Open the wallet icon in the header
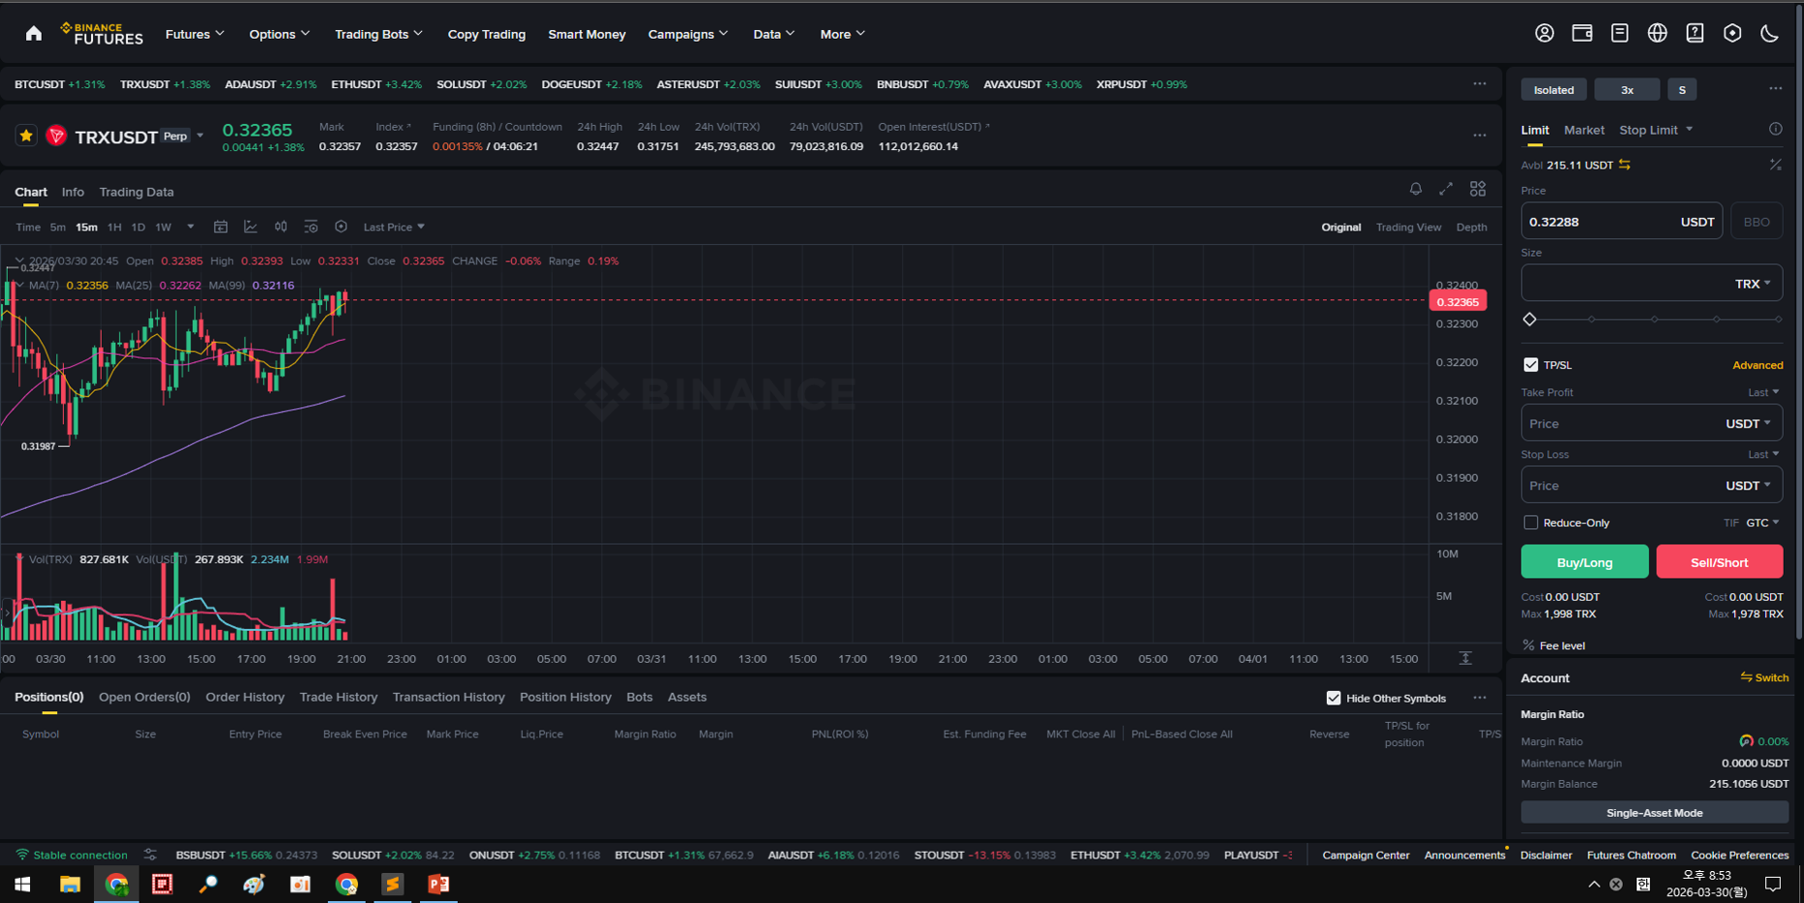The width and height of the screenshot is (1804, 903). pyautogui.click(x=1582, y=33)
